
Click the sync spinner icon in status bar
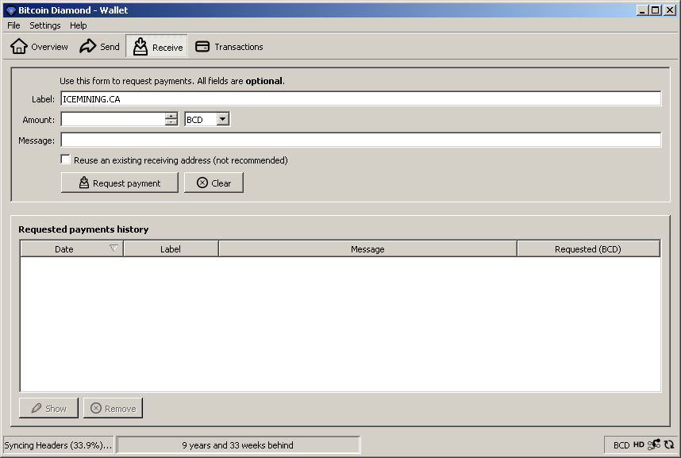[669, 445]
